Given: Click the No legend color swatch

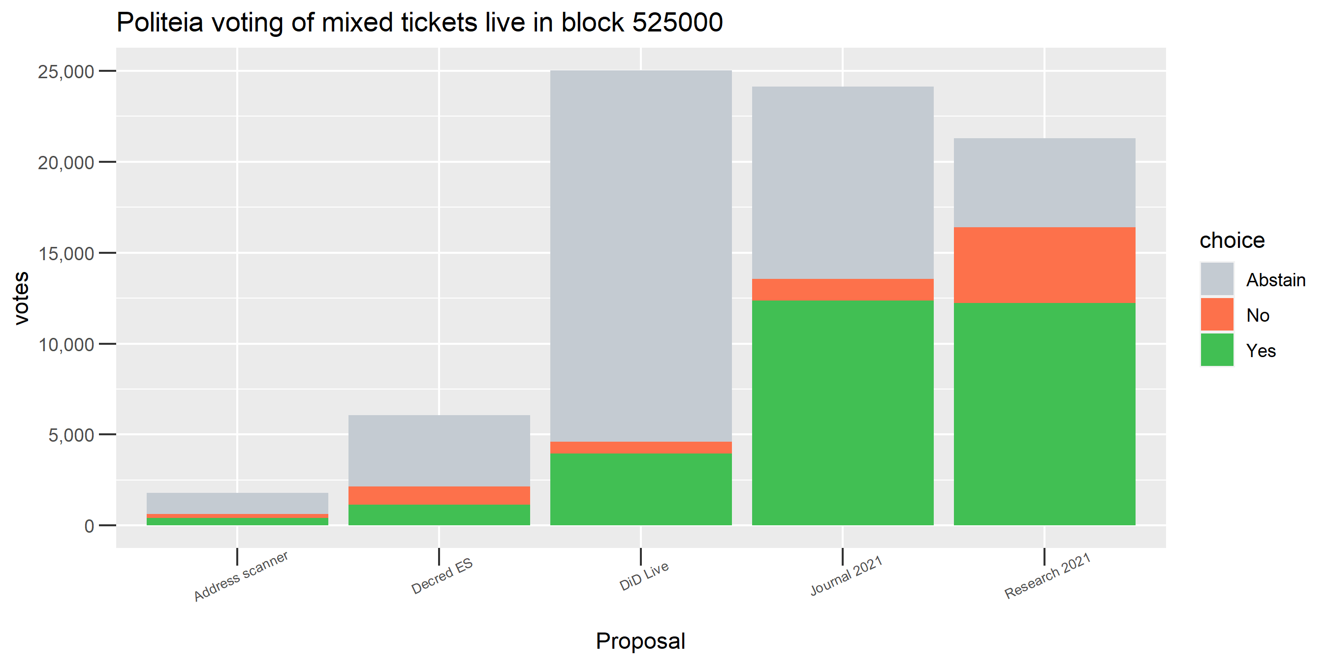Looking at the screenshot, I should pos(1217,314).
